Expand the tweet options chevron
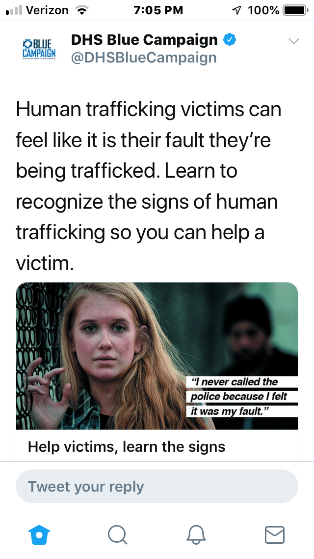This screenshot has height=559, width=314. [293, 41]
